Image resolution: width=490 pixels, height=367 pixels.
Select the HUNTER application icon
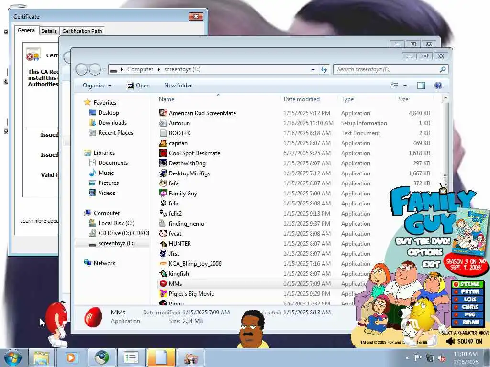click(x=163, y=243)
